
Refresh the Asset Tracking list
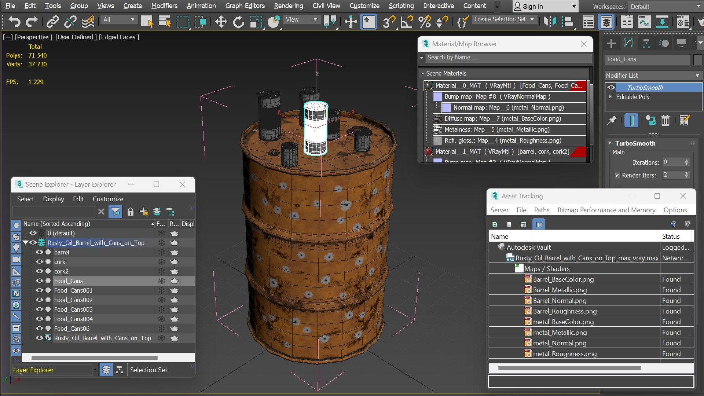point(495,224)
